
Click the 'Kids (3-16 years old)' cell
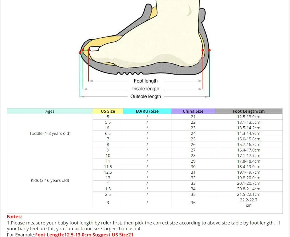tap(50, 180)
